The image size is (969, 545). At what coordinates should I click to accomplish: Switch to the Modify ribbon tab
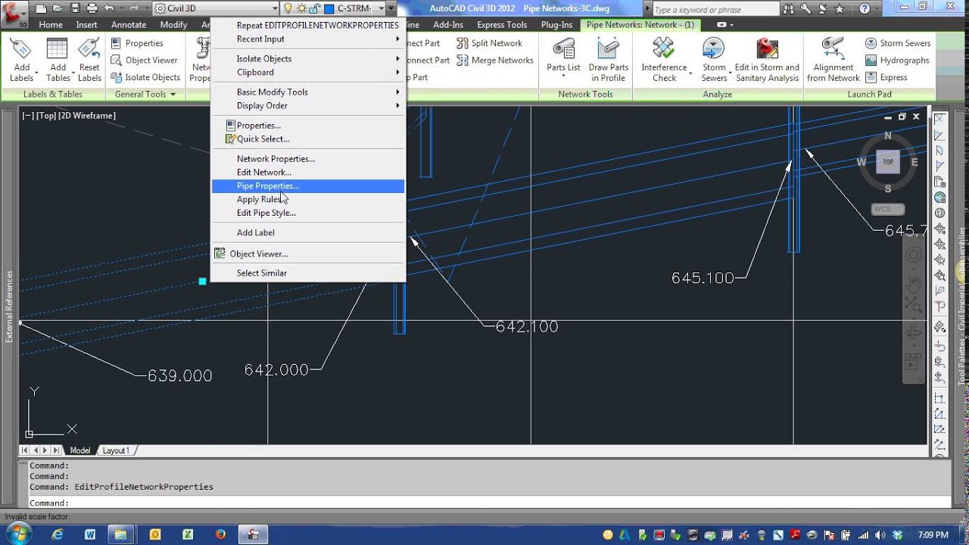coord(173,25)
